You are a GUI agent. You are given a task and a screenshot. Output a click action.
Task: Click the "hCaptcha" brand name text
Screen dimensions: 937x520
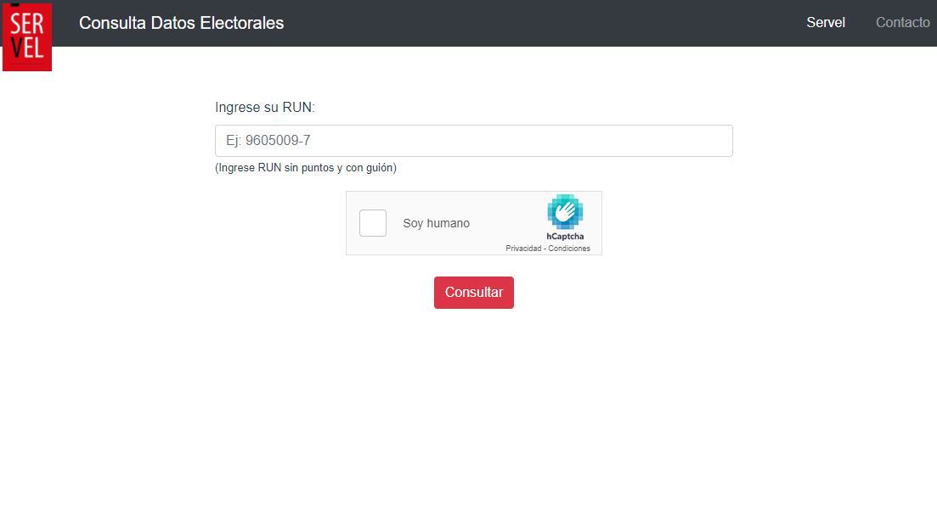pos(565,237)
